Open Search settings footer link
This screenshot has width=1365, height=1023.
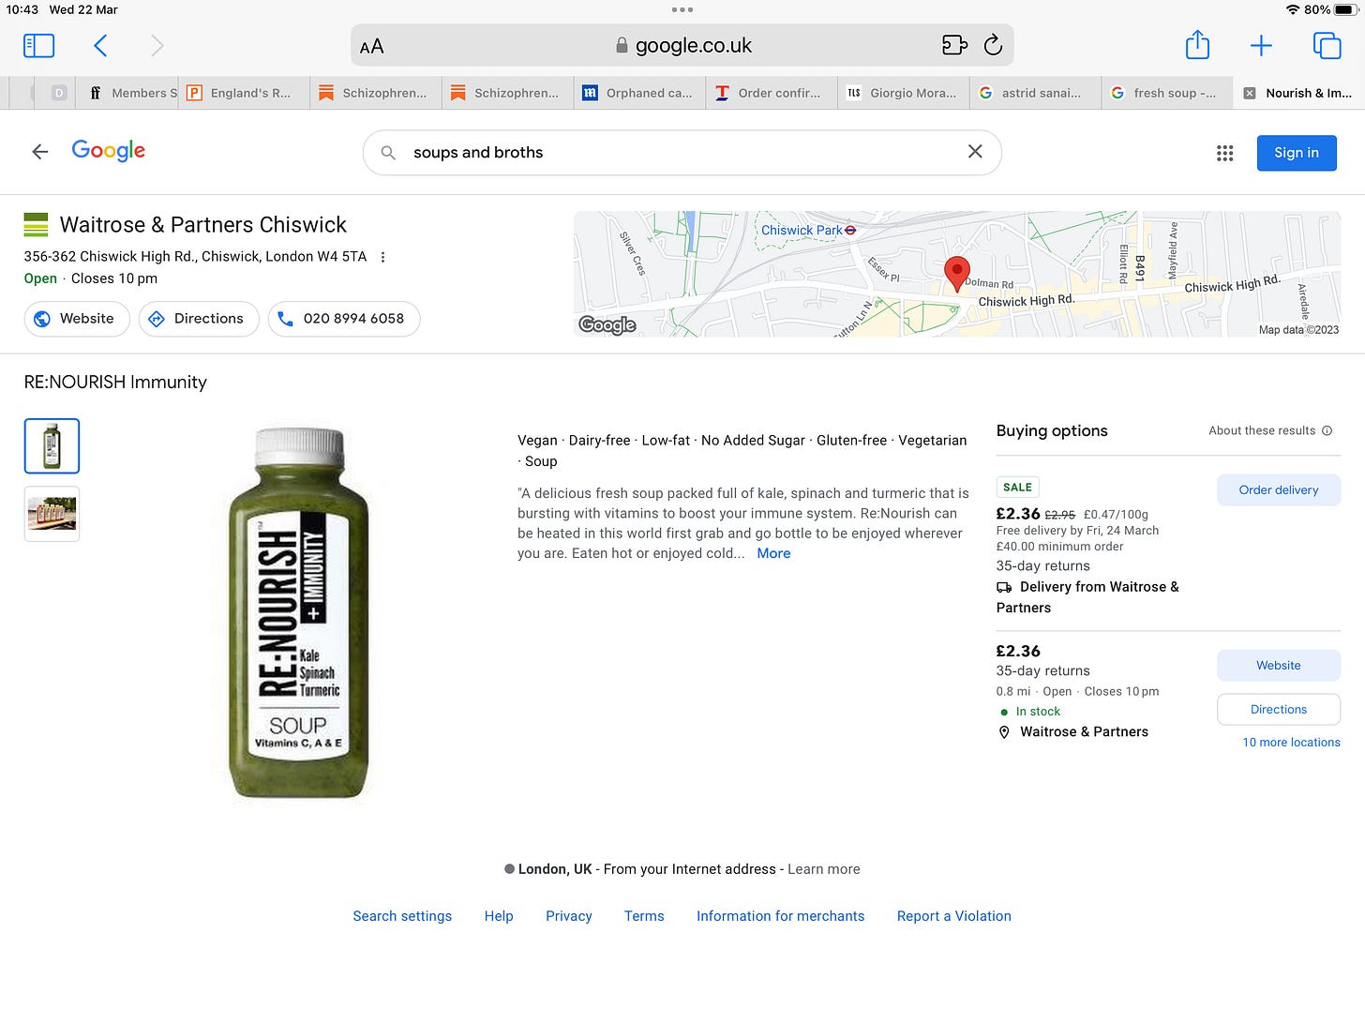(402, 916)
